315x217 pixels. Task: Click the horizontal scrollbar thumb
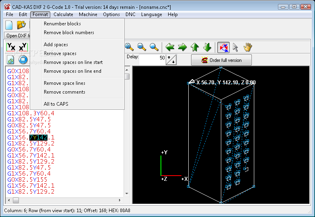pos(16,200)
